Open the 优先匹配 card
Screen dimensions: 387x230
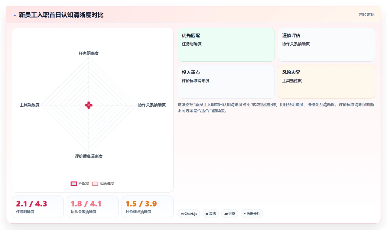point(226,45)
